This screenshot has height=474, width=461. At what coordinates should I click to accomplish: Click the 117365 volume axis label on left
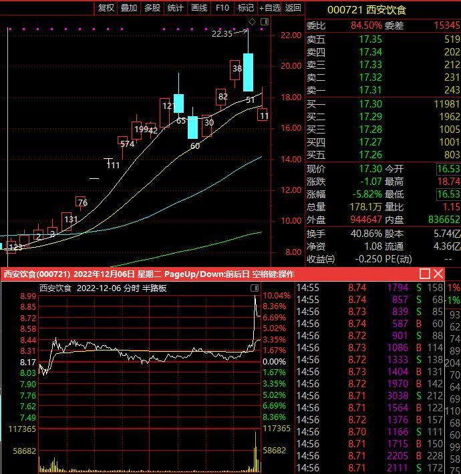[x=22, y=429]
